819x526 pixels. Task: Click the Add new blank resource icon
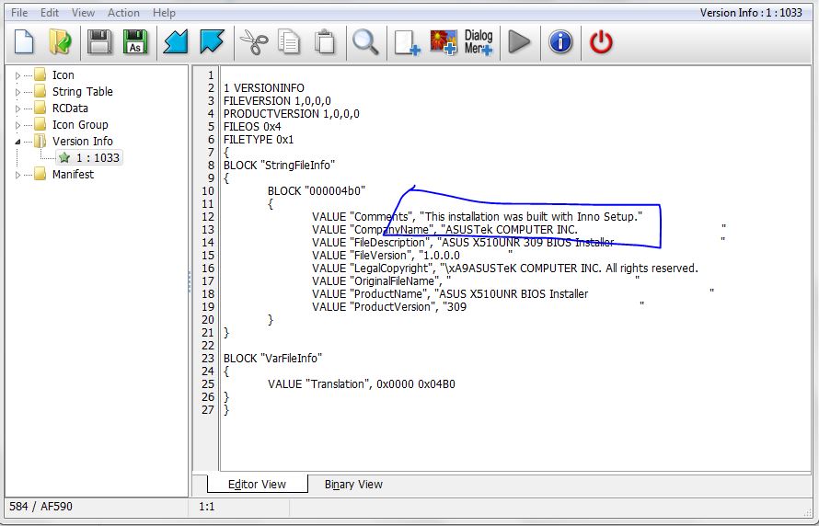pyautogui.click(x=407, y=42)
